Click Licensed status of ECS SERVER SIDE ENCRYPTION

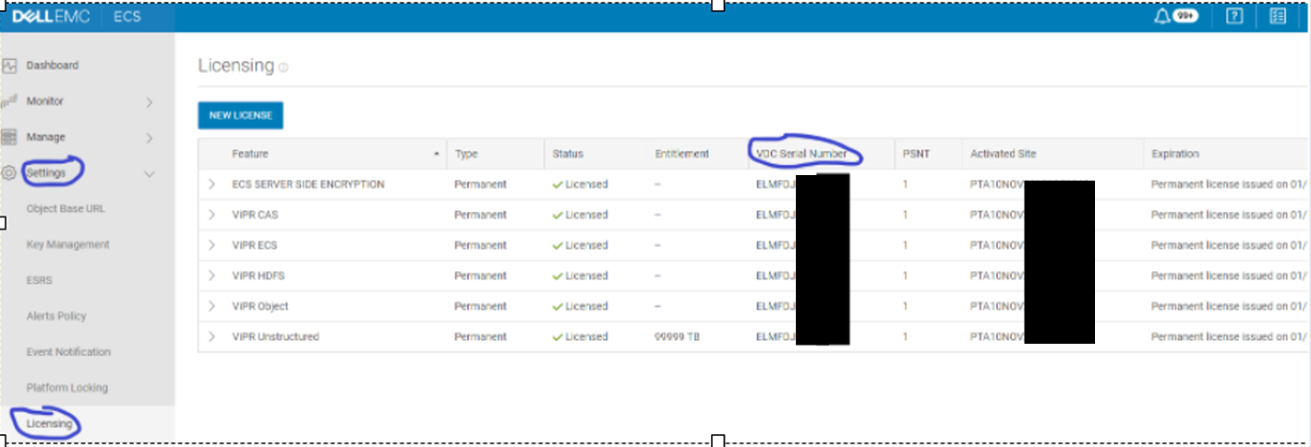(x=580, y=184)
